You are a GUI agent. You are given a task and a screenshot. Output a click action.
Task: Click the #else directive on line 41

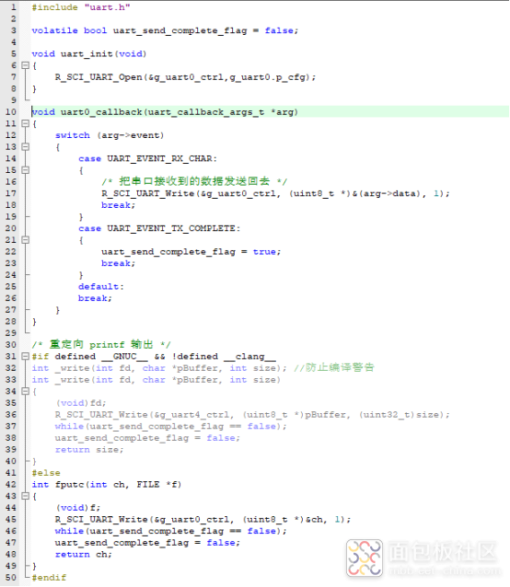[46, 473]
